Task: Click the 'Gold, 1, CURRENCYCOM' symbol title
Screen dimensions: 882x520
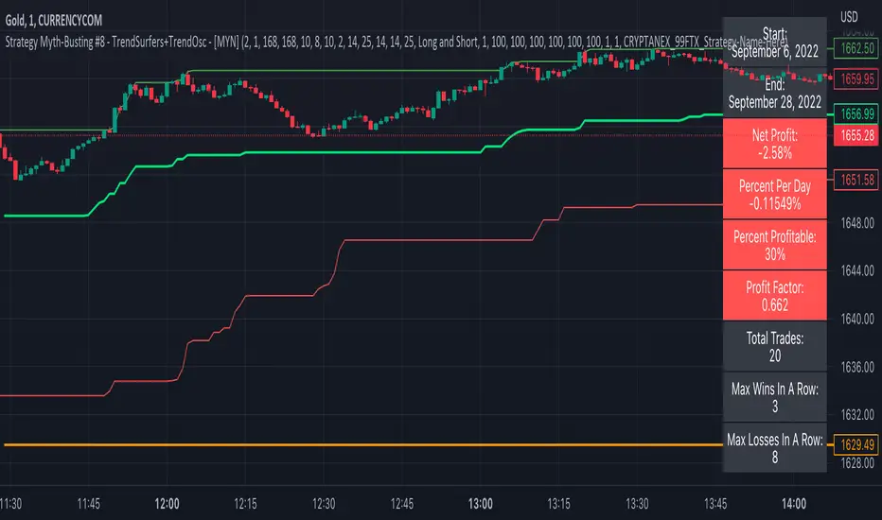Action: pos(54,21)
